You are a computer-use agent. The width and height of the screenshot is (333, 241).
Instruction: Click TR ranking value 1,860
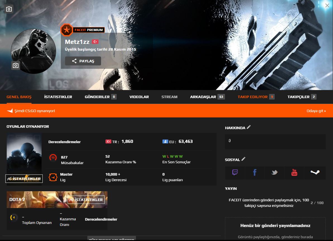(x=127, y=141)
